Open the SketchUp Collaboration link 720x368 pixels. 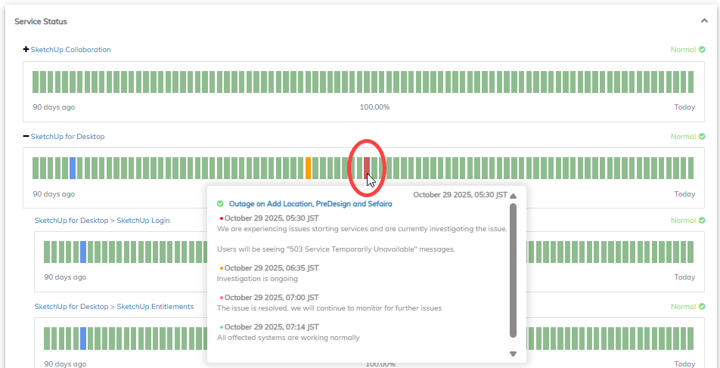(x=70, y=50)
